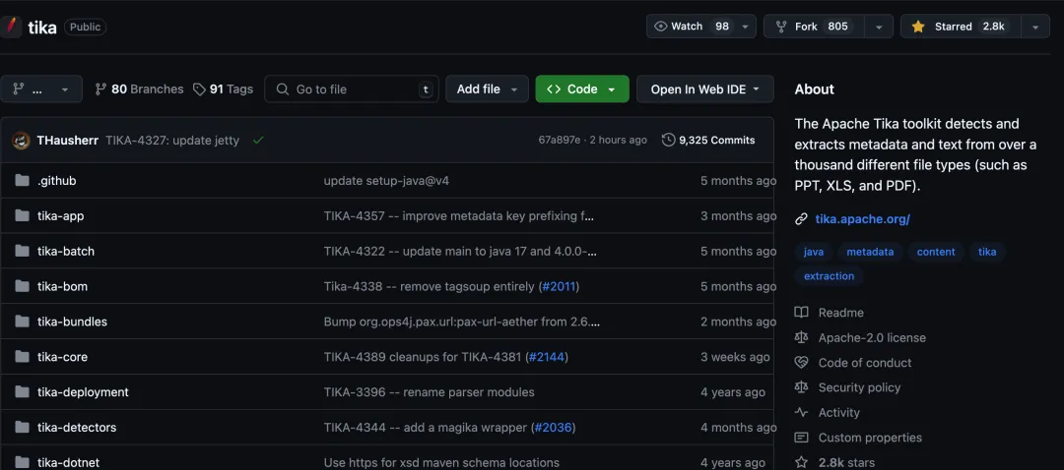This screenshot has width=1064, height=470.
Task: Click the Fork icon button
Action: coord(780,27)
